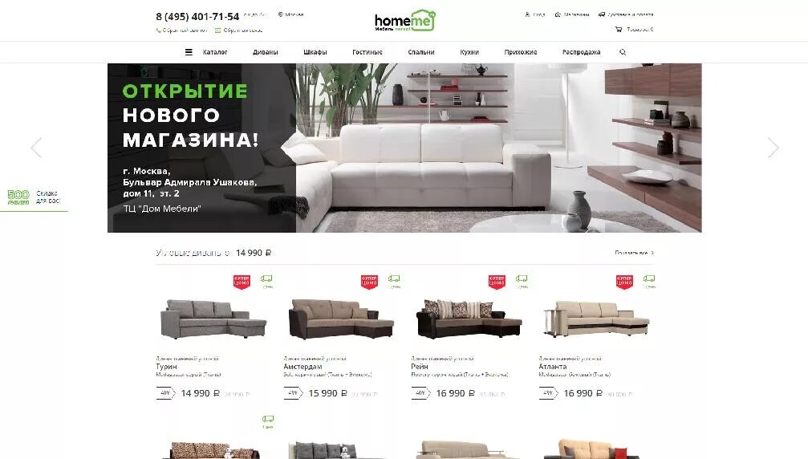The height and width of the screenshot is (459, 808).
Task: Open the Распродажа menu item
Action: click(581, 52)
